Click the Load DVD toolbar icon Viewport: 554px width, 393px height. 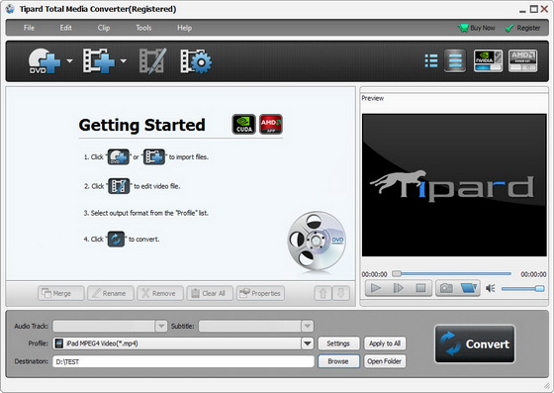[x=45, y=61]
